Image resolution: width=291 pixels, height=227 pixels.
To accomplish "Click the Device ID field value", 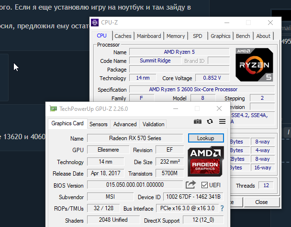I will pyautogui.click(x=193, y=197).
